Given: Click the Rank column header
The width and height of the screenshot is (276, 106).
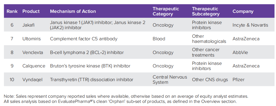Looking at the screenshot, I should (x=12, y=11).
